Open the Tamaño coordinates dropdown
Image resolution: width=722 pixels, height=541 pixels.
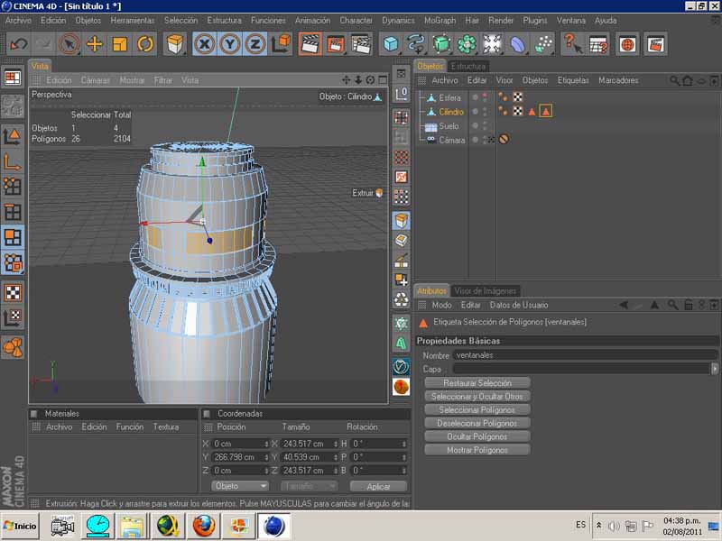309,486
